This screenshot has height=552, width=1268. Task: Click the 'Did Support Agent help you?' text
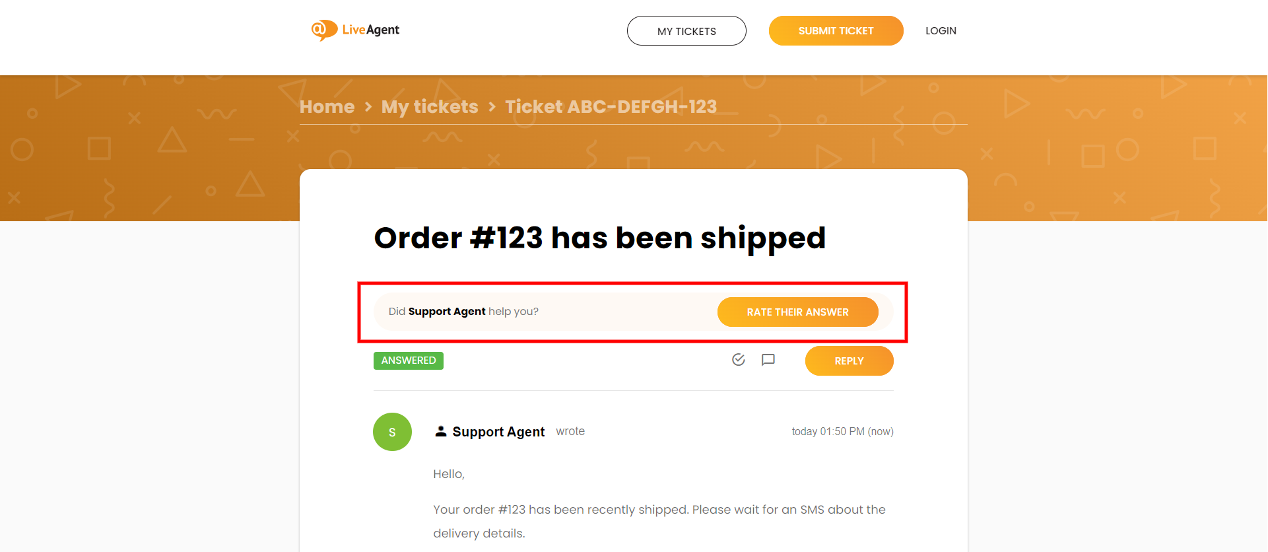pyautogui.click(x=463, y=312)
